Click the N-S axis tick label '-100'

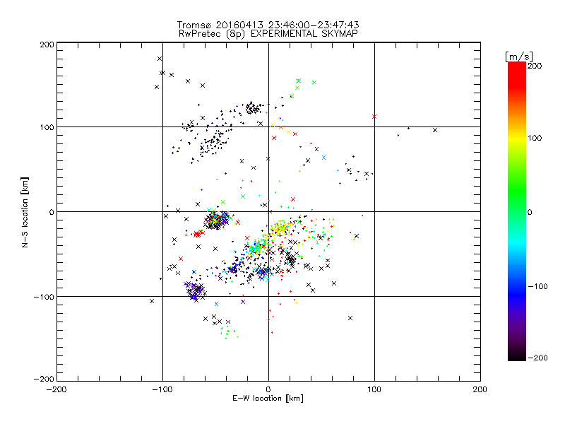pyautogui.click(x=44, y=297)
